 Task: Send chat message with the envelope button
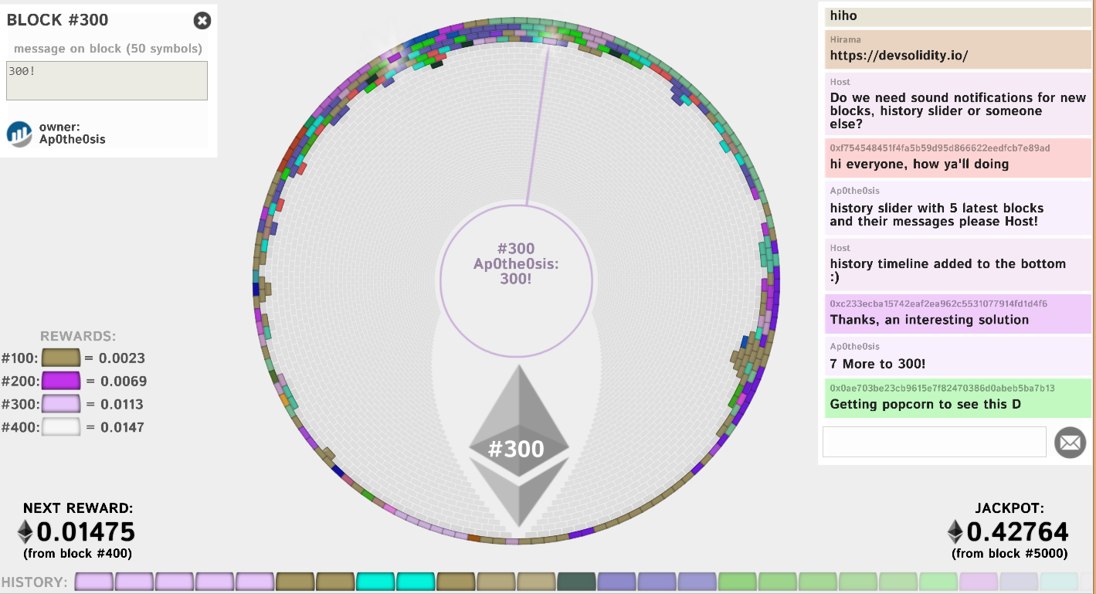click(x=1071, y=443)
